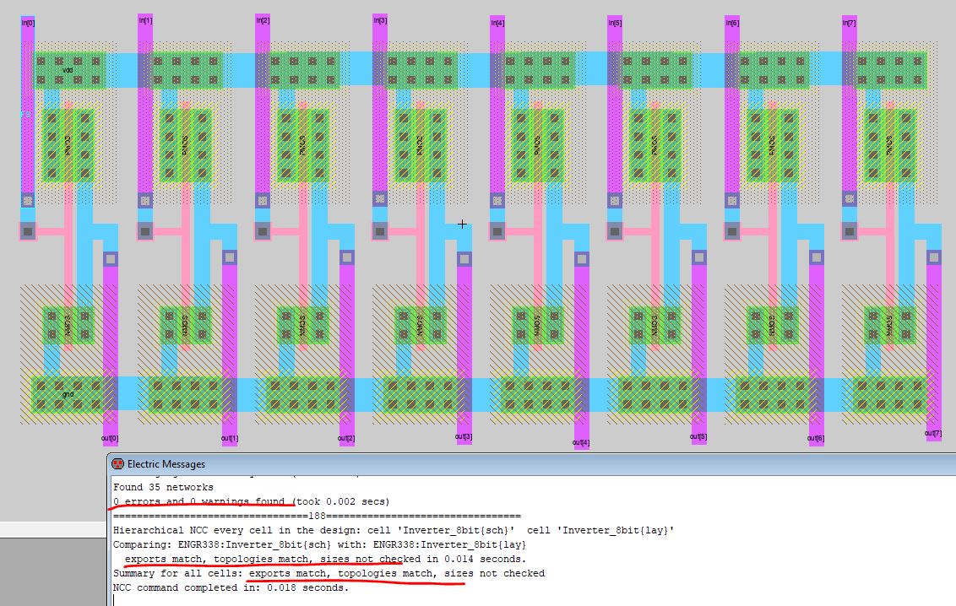Viewport: 956px width, 606px height.
Task: Select the in[3] export label
Action: coord(380,20)
